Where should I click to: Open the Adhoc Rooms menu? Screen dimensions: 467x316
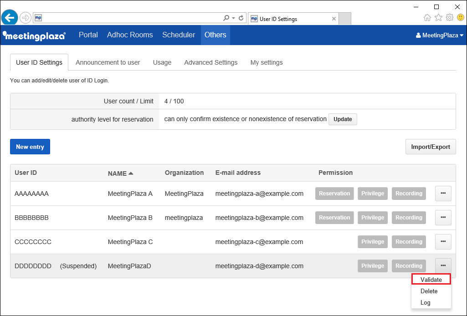click(130, 35)
